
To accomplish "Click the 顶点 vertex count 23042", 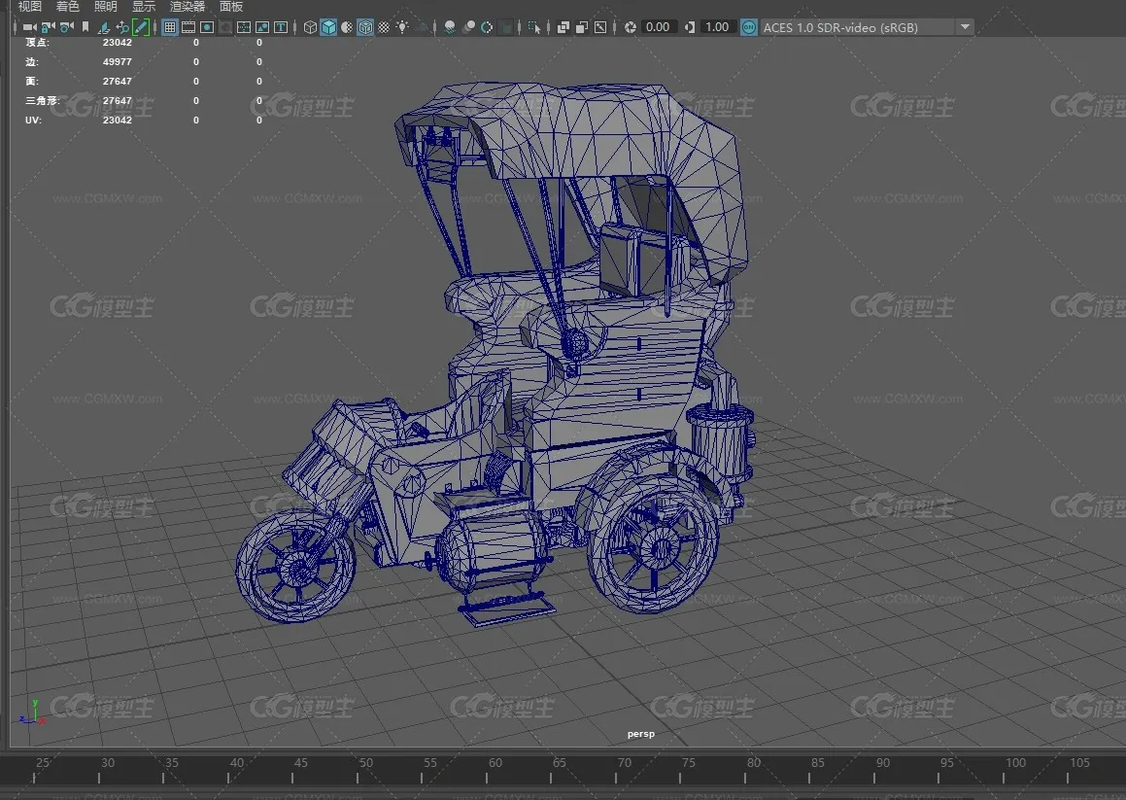I will 117,43.
